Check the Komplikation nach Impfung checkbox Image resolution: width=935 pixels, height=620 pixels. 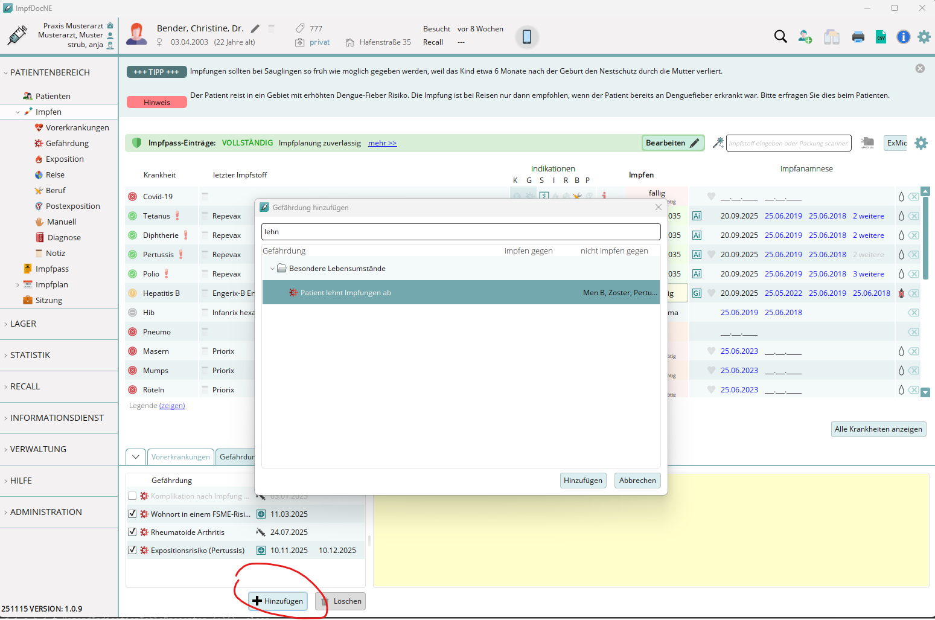[x=132, y=496]
